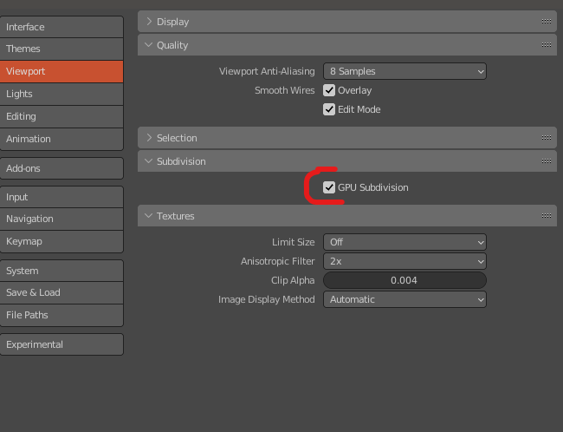Click the Display panel drag-grip icon

tap(547, 22)
